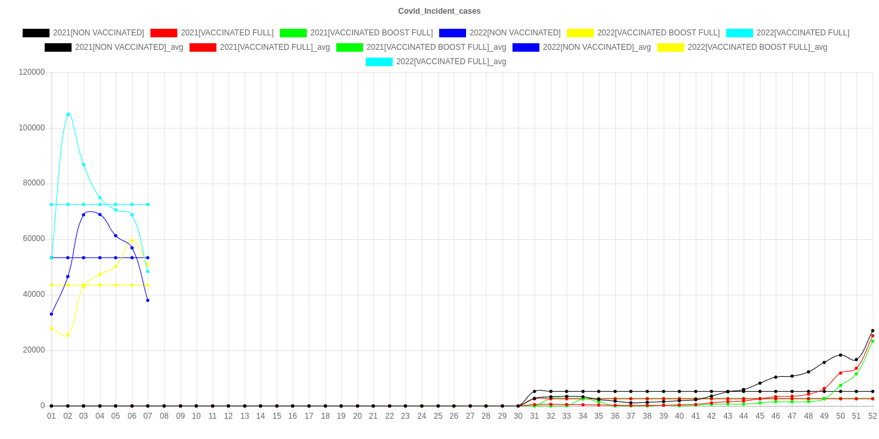
Task: Toggle the 2021[NON VACCINATED]_avg legend label
Action: [129, 47]
